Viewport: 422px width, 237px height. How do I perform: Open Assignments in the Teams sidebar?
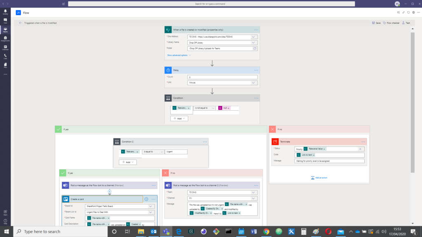[x=5, y=37]
